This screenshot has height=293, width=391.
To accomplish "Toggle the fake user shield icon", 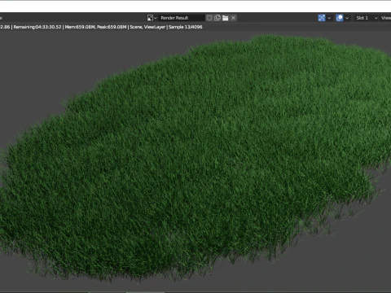I will coord(209,18).
